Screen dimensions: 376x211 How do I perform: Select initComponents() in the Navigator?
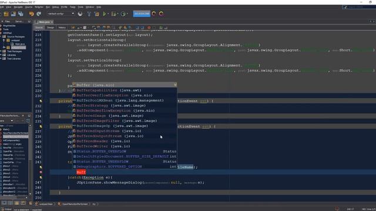[11, 141]
